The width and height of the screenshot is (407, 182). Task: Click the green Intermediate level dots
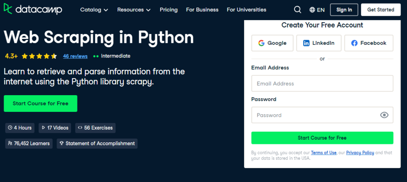click(96, 56)
